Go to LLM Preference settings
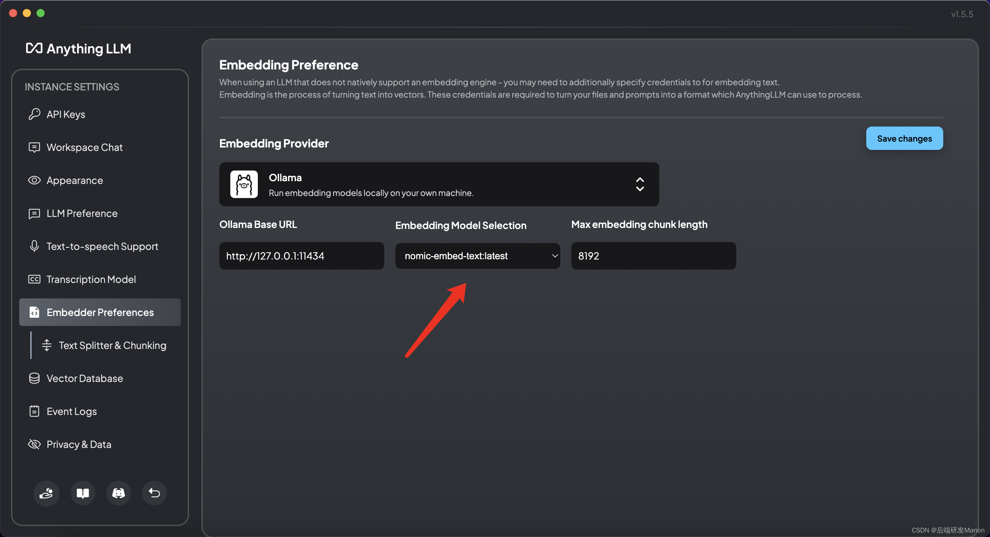This screenshot has height=537, width=990. click(82, 213)
